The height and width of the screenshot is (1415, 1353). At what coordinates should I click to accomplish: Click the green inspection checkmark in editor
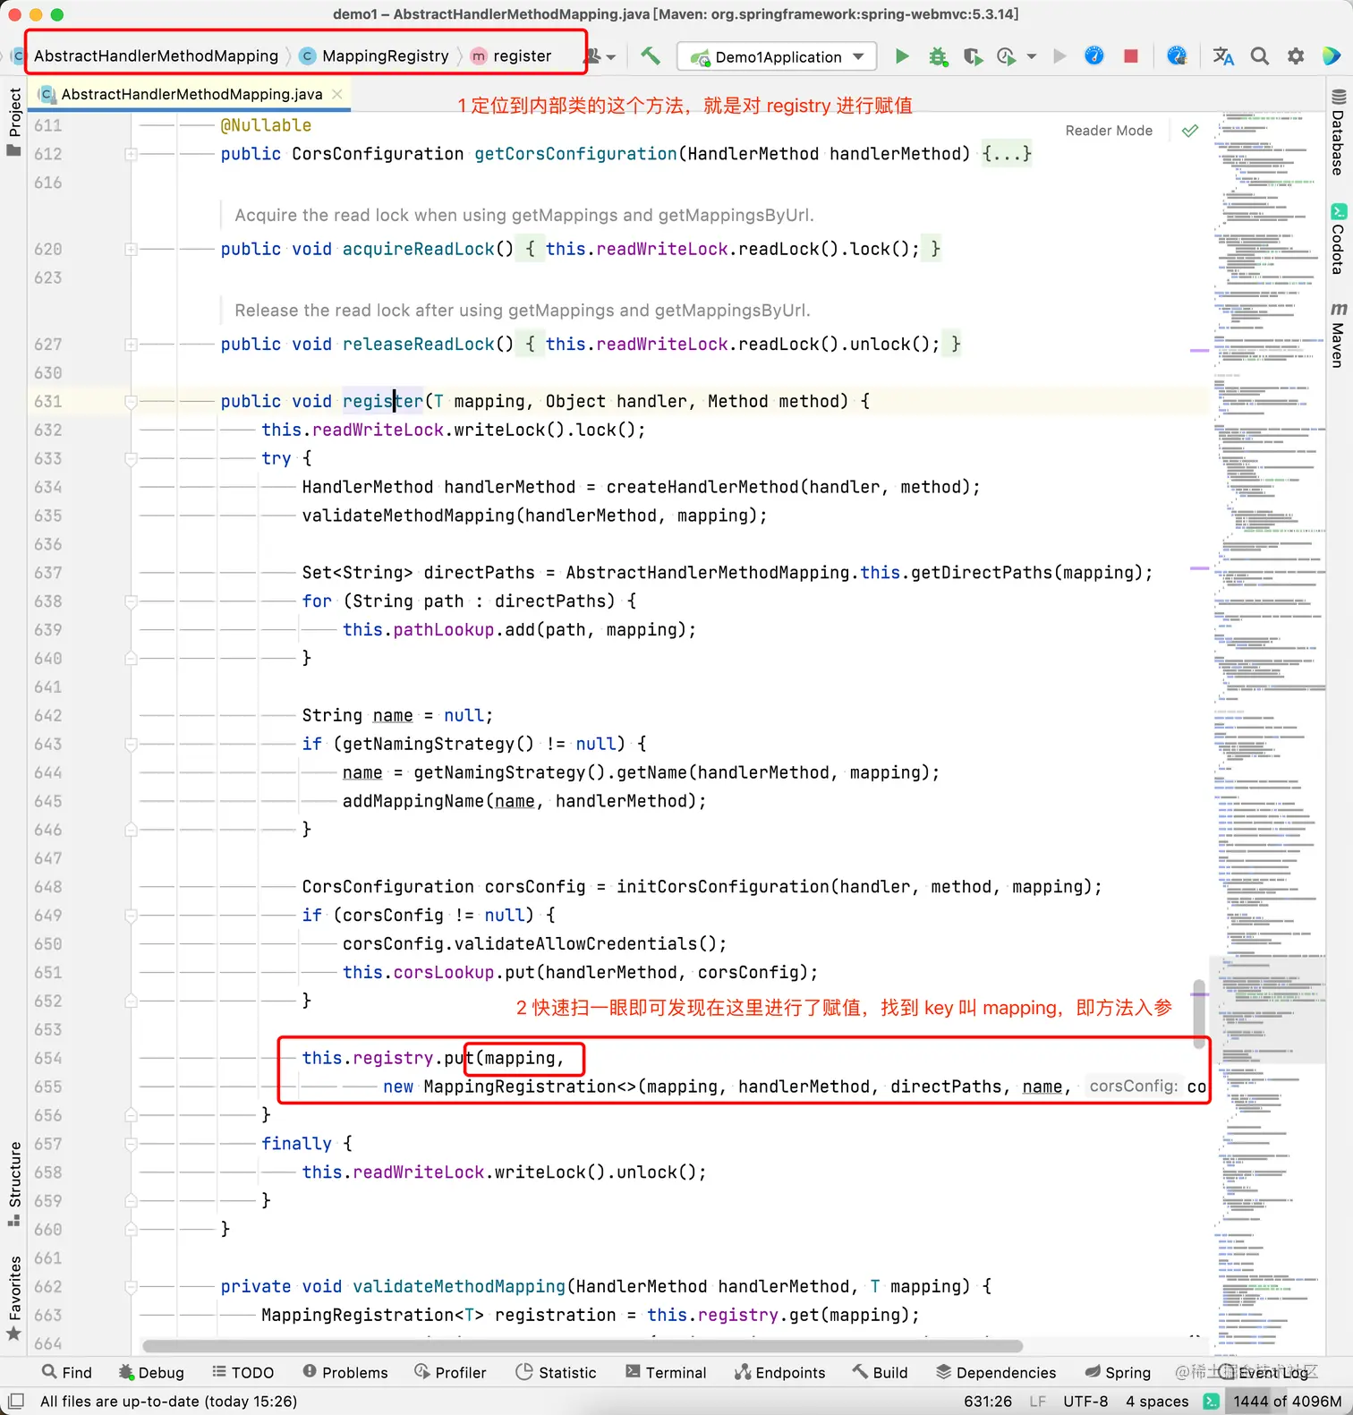(x=1190, y=131)
